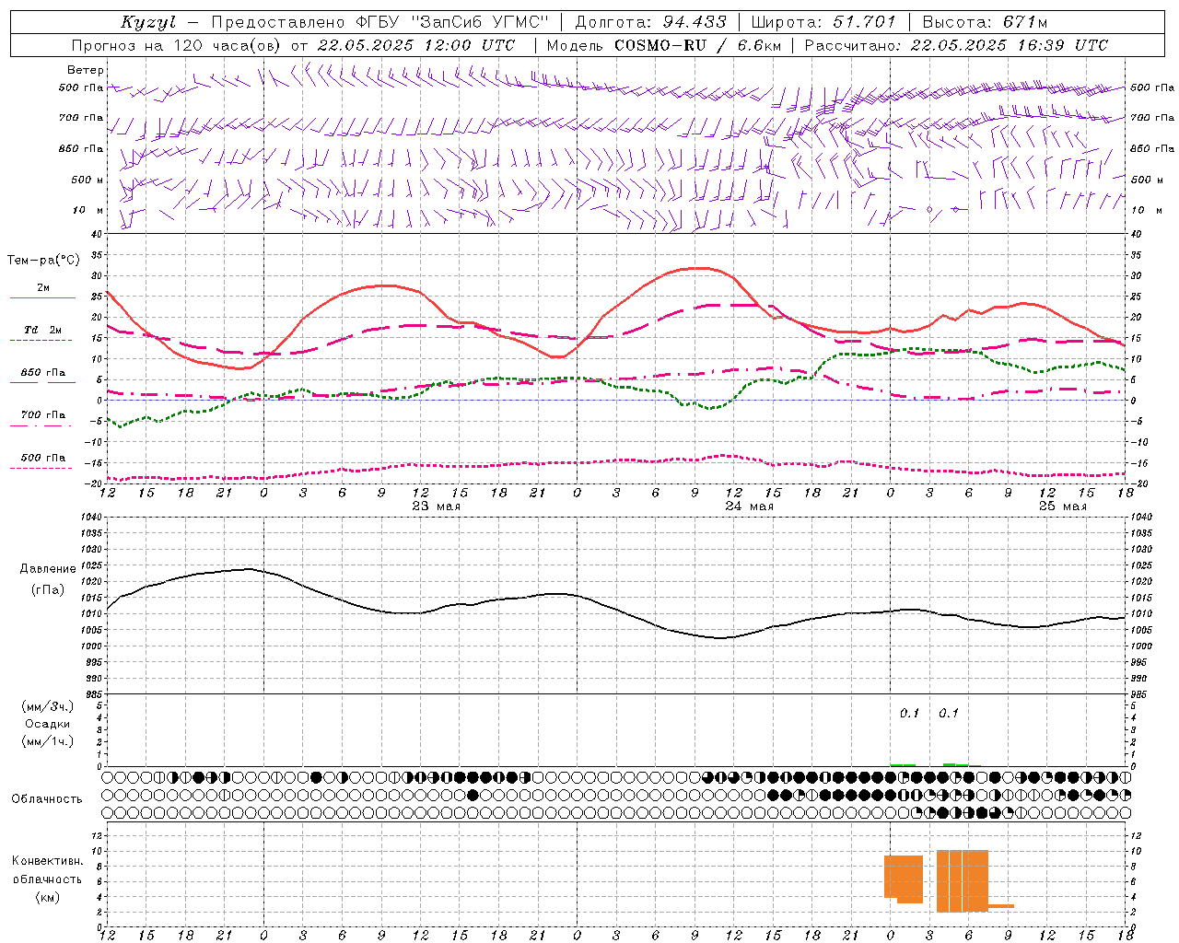Click the "Осадки" precipitation label
This screenshot has height=943, width=1179.
click(x=48, y=724)
